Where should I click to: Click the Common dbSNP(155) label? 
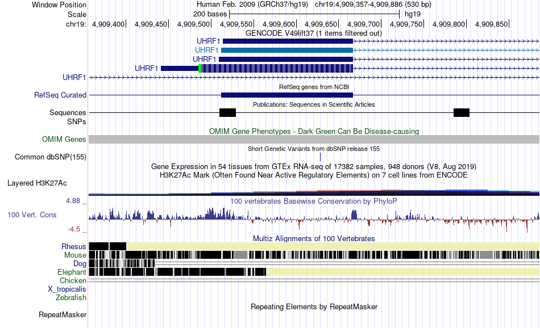pyautogui.click(x=51, y=157)
